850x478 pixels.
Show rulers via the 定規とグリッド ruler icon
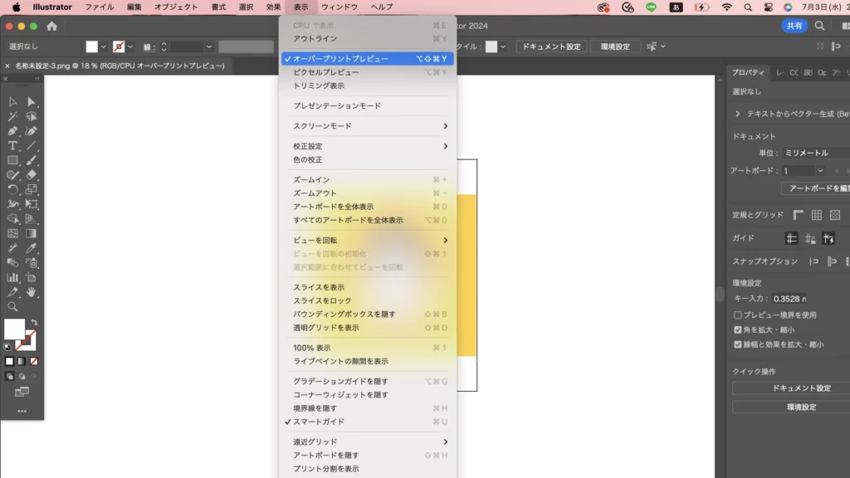(798, 215)
